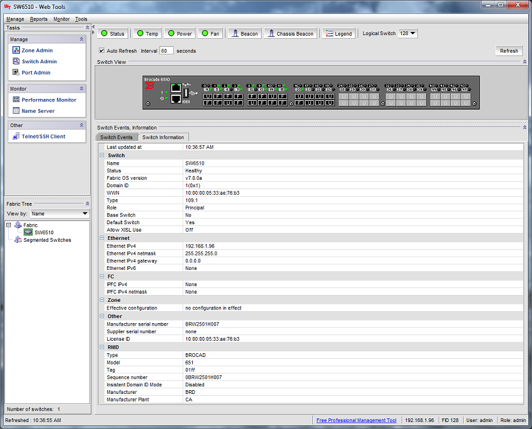Open the View by Name dropdown
This screenshot has height=429, width=532.
[59, 214]
